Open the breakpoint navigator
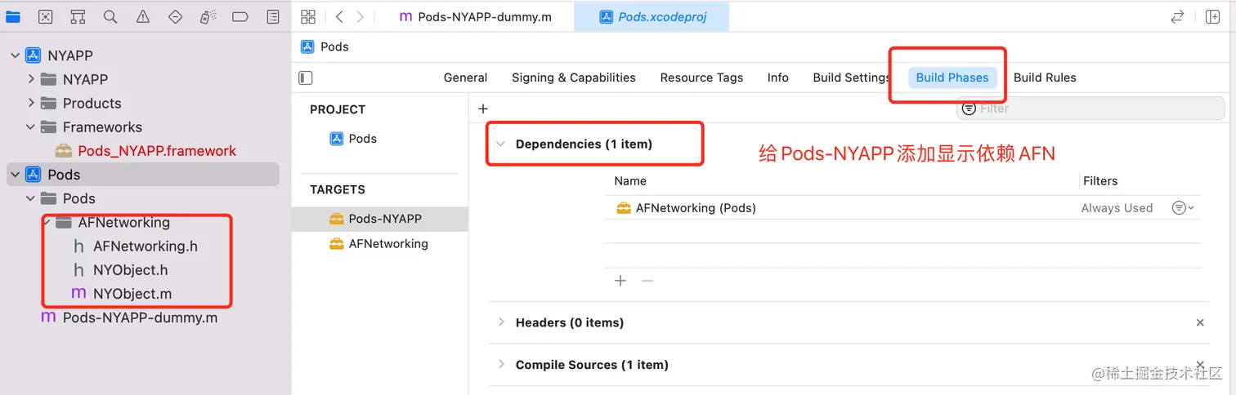1236x395 pixels. (x=240, y=17)
